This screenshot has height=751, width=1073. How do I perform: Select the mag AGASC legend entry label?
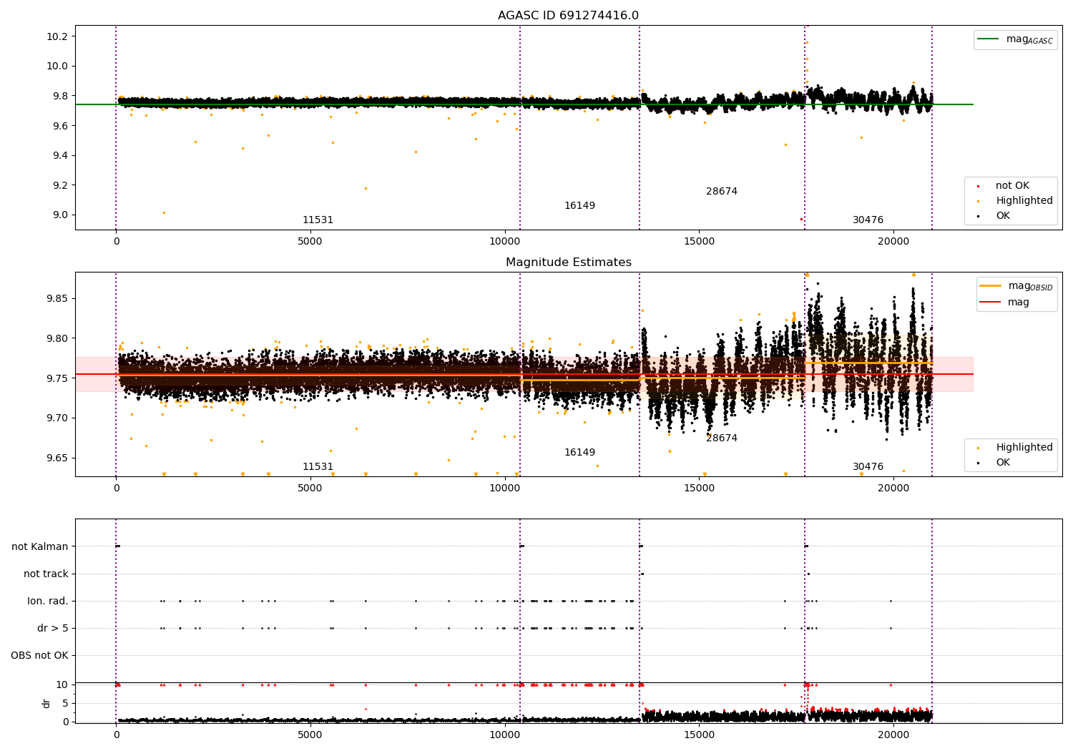point(1029,39)
